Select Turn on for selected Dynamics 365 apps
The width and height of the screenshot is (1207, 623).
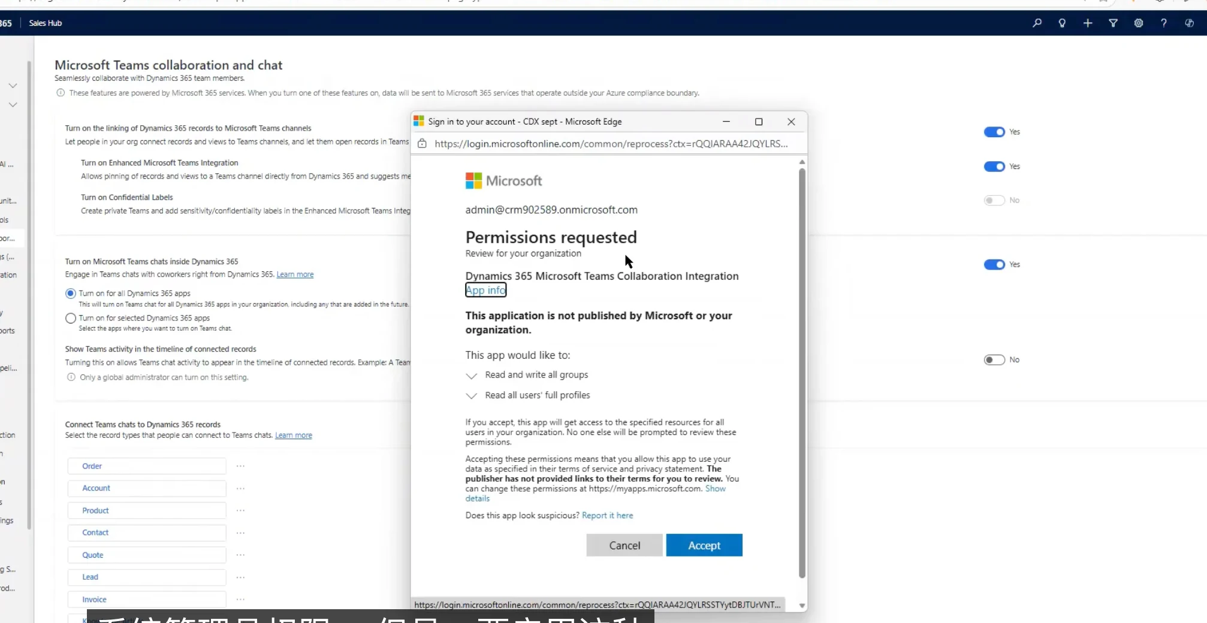[71, 318]
